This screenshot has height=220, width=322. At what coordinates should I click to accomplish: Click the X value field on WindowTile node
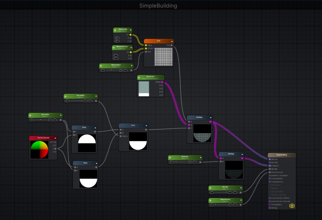point(117,38)
